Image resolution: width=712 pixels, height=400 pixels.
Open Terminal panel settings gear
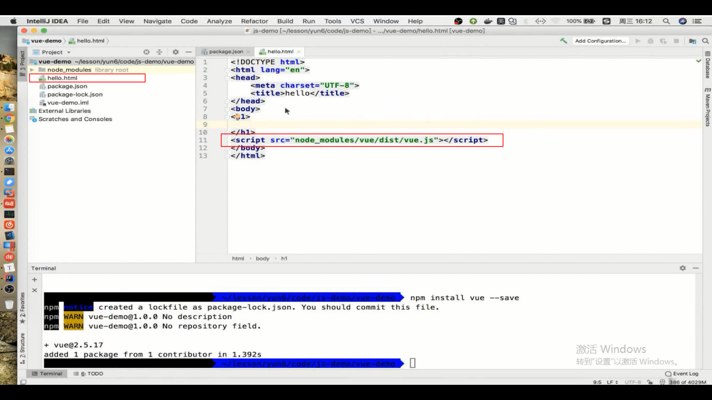[683, 268]
